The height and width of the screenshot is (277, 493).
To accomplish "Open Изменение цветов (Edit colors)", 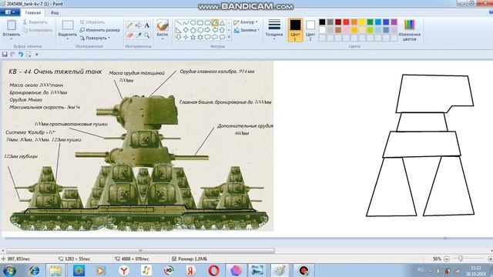I will 409,30.
